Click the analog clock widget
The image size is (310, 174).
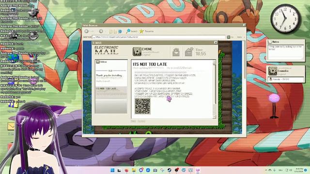285,19
